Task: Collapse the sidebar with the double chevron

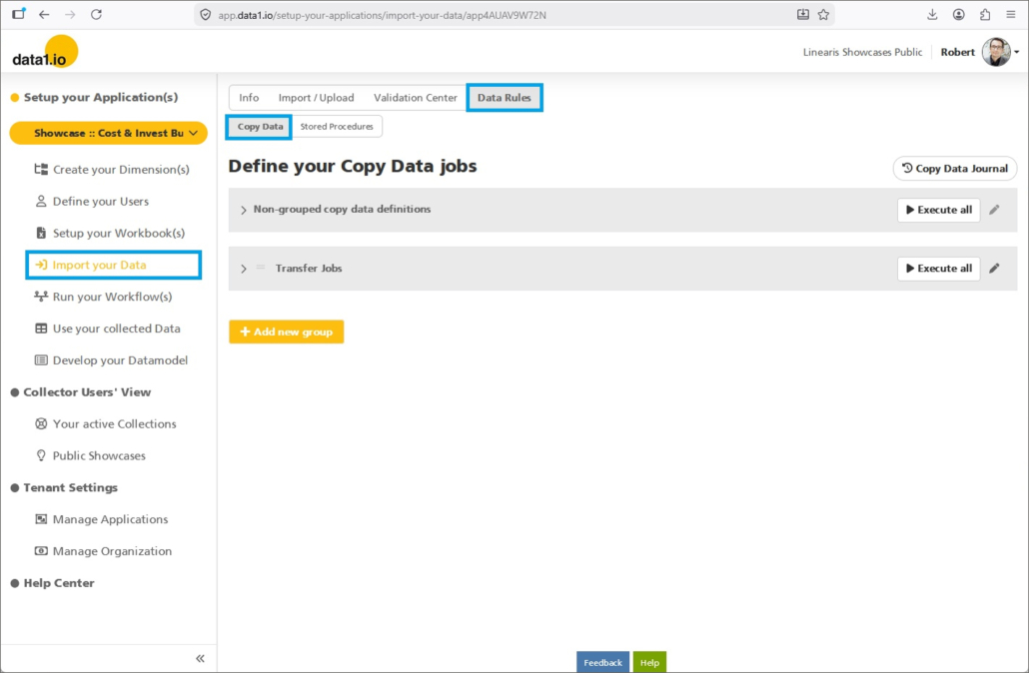Action: [200, 658]
